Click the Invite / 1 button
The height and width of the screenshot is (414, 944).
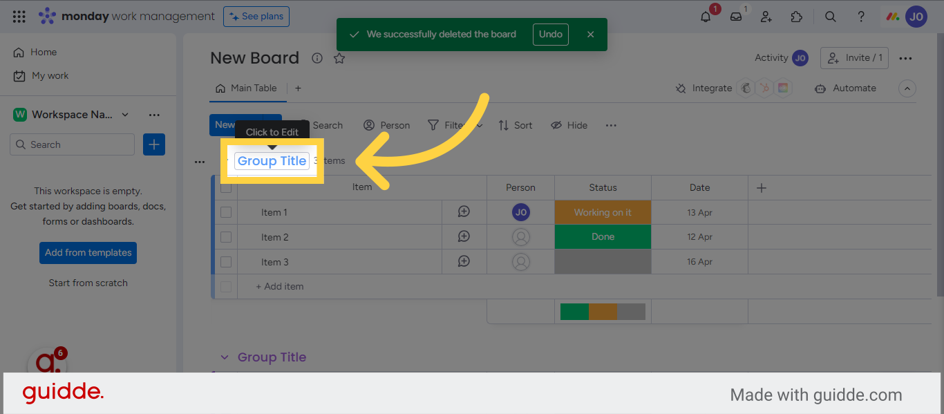[x=855, y=58]
